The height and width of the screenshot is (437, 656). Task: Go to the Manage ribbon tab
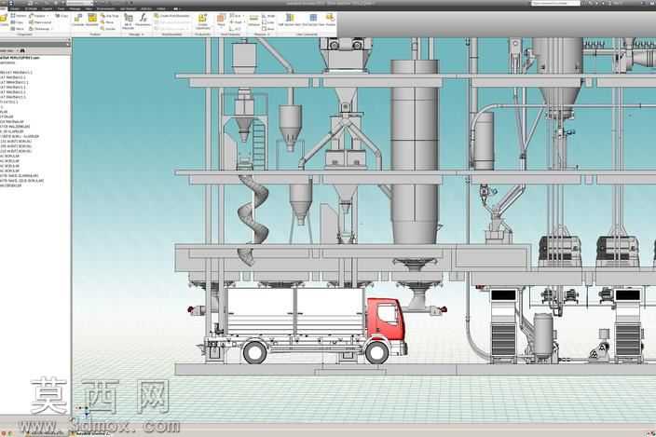click(x=75, y=8)
